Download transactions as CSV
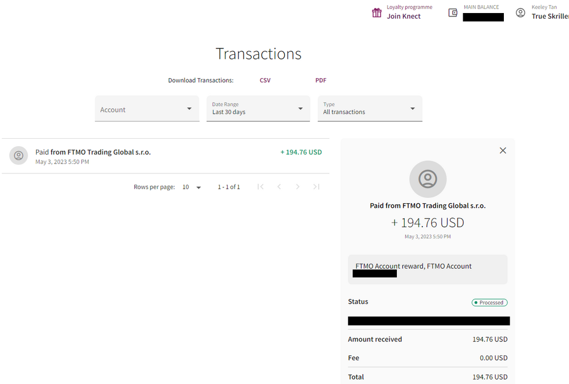 [x=265, y=80]
